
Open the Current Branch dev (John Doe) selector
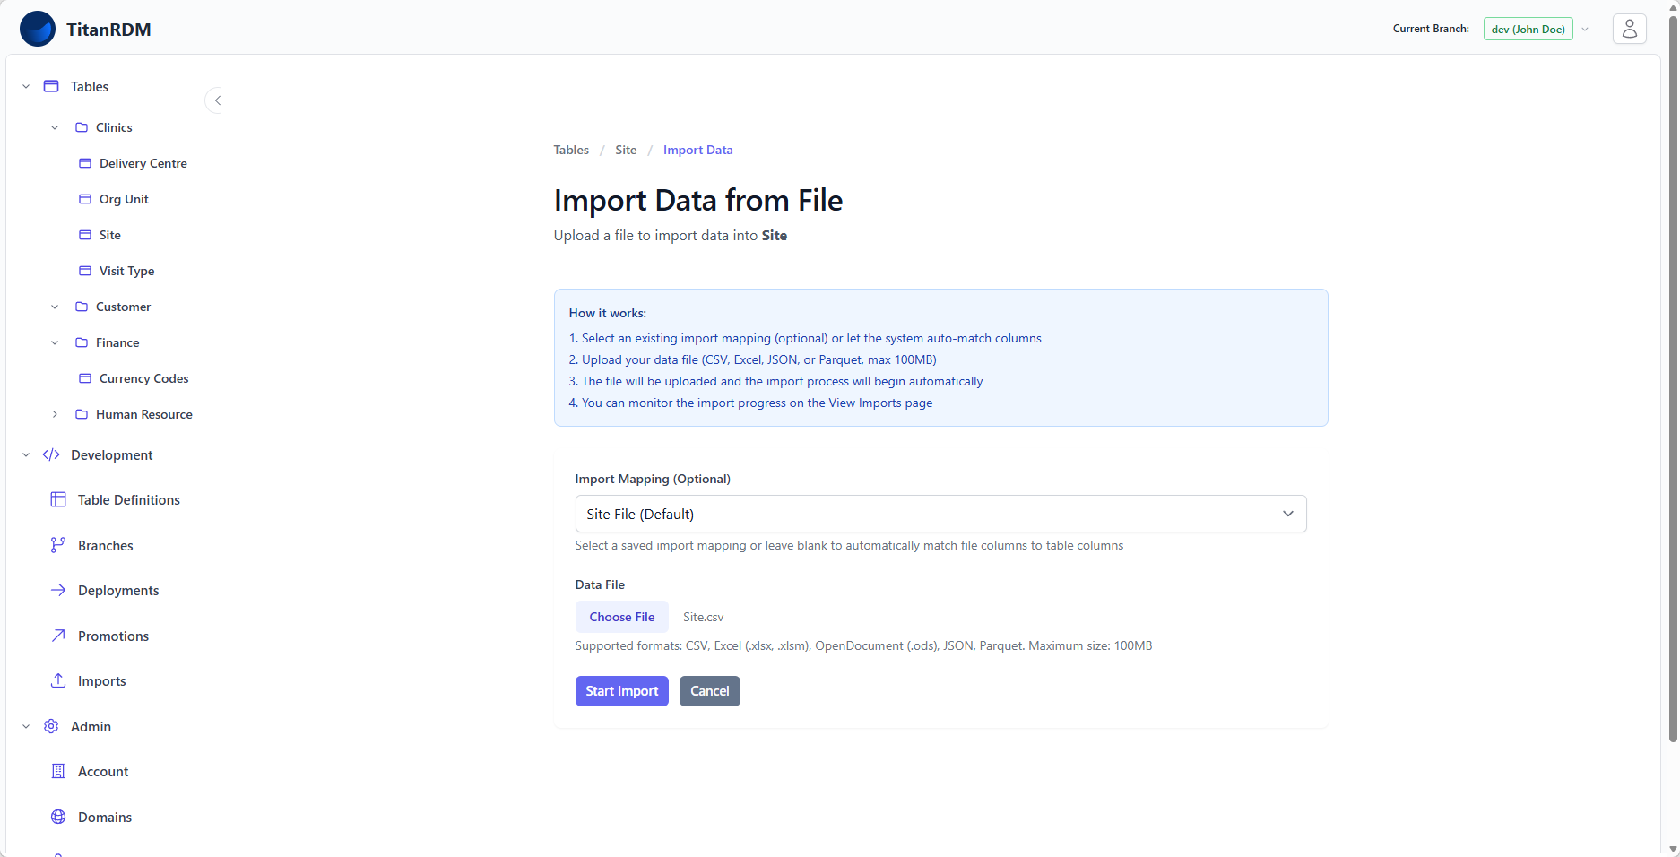click(1528, 29)
